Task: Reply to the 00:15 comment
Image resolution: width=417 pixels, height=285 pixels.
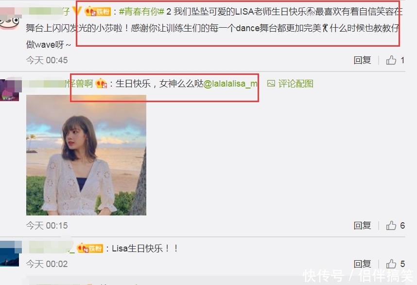Action: (x=362, y=225)
